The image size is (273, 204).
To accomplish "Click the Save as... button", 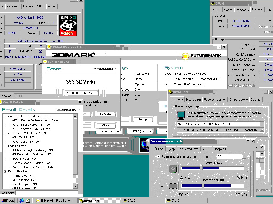I will (106, 114).
